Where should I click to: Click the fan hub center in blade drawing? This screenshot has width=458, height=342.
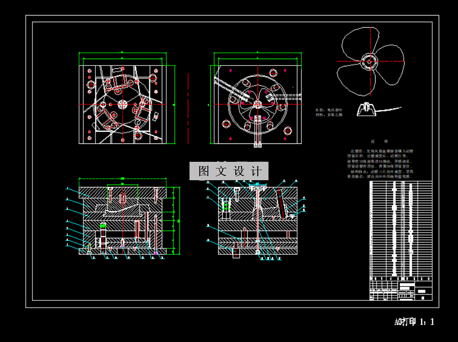(369, 62)
